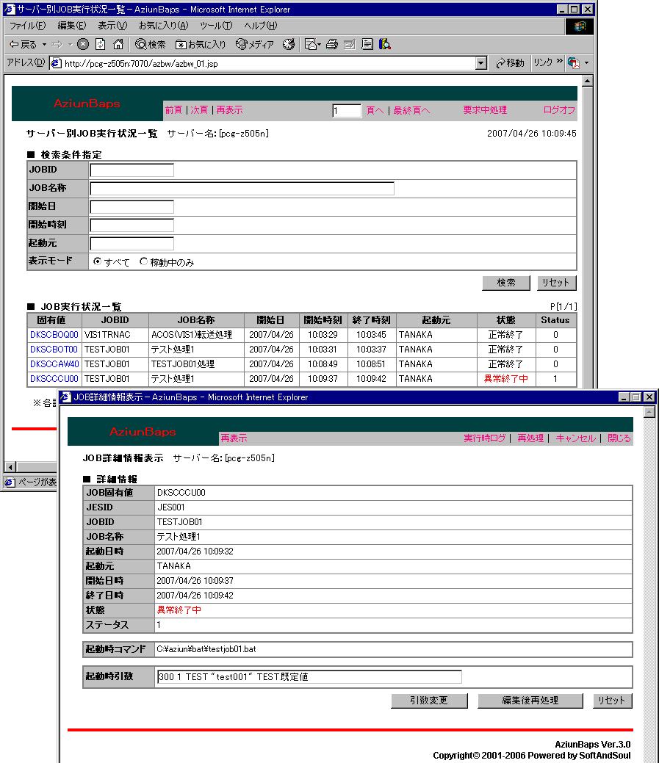Viewport: 659px width, 763px height.
Task: Open job DKSCCCU00 link
Action: 54,379
